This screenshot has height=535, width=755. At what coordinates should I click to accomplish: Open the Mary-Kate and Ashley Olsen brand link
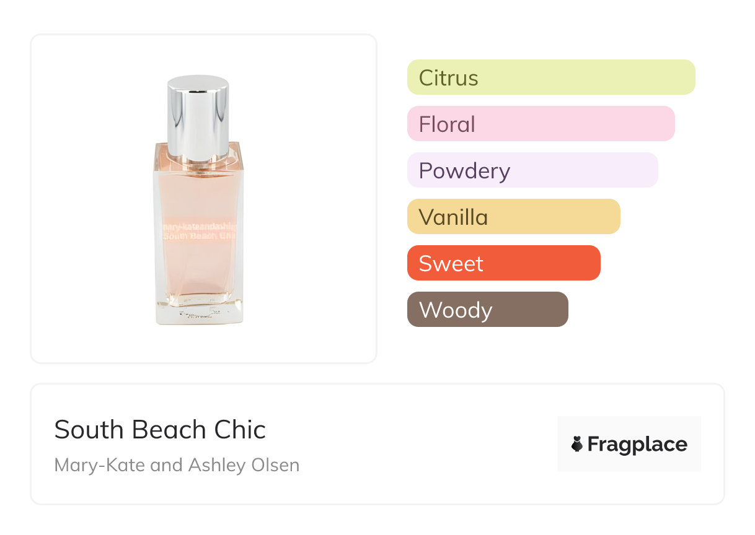tap(177, 465)
